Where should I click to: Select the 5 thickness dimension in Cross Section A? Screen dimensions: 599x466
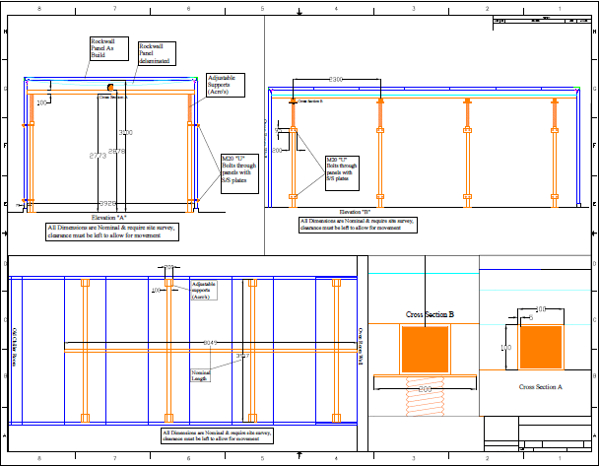coord(531,317)
